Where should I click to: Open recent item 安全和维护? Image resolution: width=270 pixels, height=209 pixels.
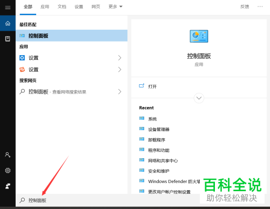(x=159, y=171)
